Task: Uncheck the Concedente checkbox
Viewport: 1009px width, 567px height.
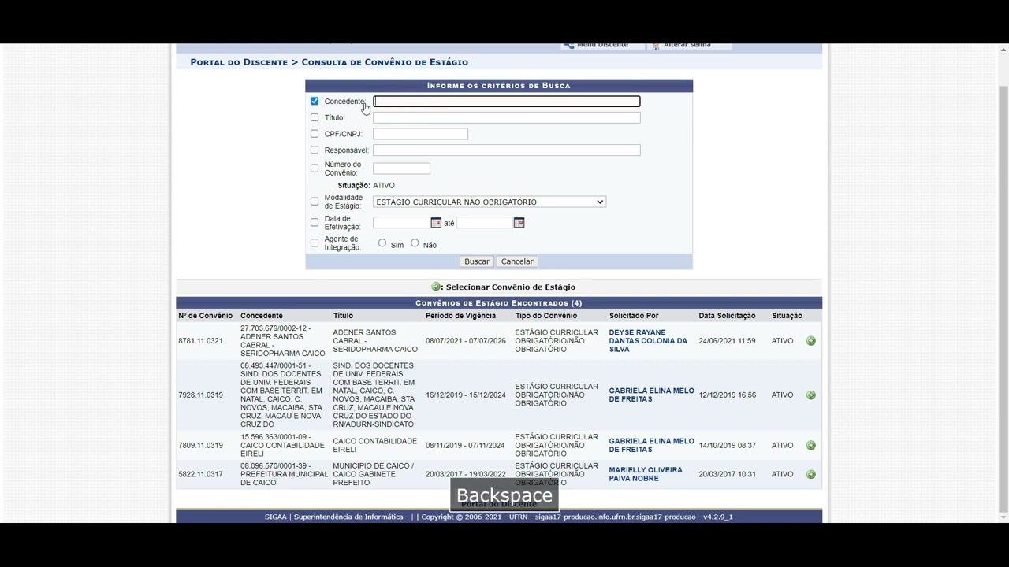Action: coord(315,102)
